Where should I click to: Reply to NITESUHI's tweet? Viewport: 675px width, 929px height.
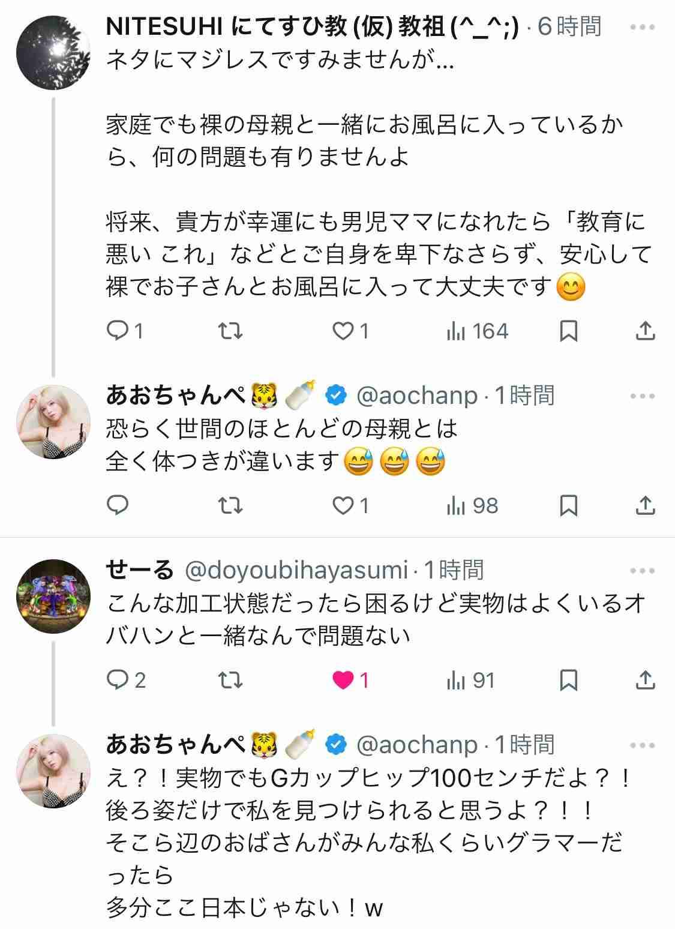point(124,331)
